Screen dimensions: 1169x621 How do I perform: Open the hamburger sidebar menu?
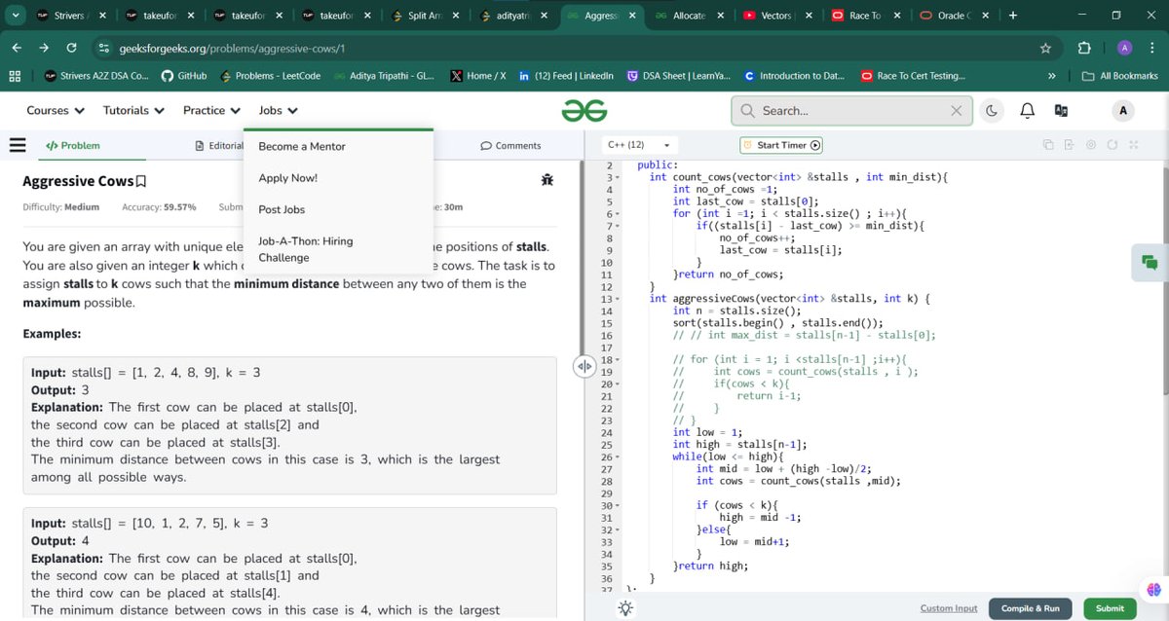17,145
